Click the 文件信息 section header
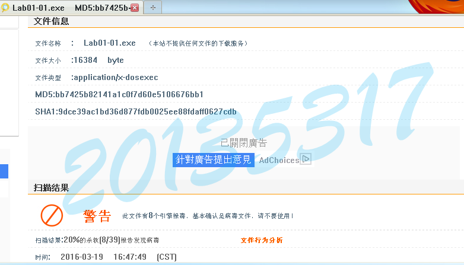This screenshot has height=265, width=464. [x=52, y=21]
